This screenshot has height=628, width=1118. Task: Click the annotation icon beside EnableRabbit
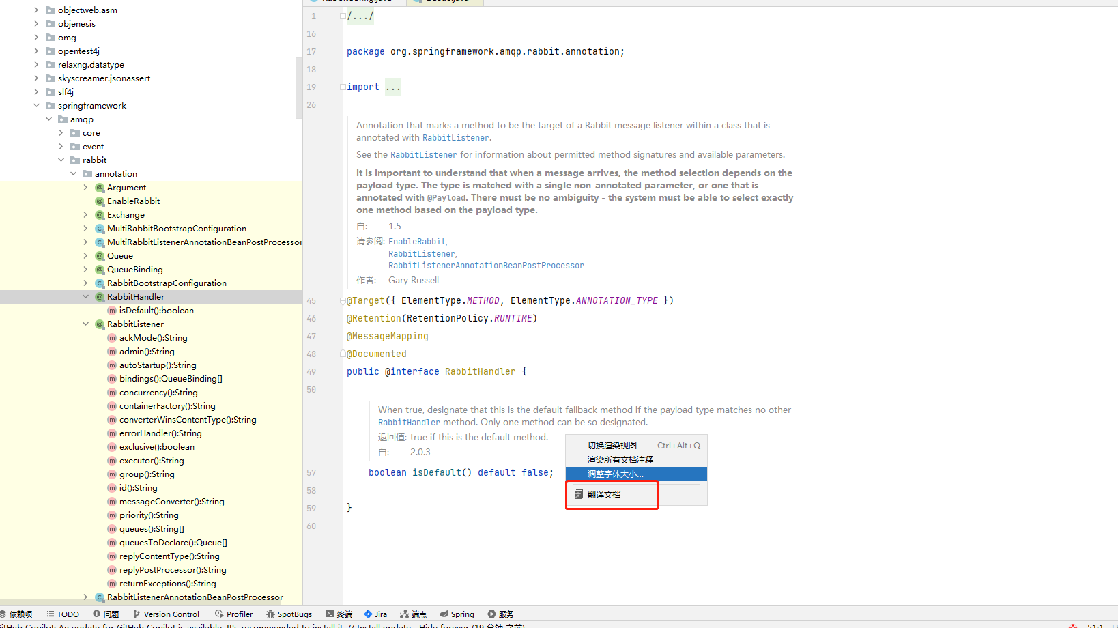tap(100, 201)
